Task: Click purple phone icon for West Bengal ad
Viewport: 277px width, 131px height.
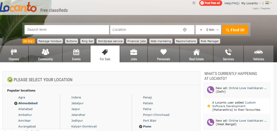Action: [x=210, y=122]
